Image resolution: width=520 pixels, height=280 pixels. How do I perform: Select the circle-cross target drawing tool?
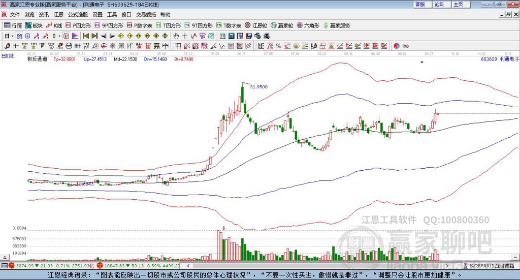(x=104, y=46)
